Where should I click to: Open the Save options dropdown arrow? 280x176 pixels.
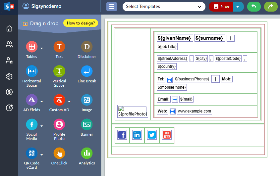click(x=238, y=7)
